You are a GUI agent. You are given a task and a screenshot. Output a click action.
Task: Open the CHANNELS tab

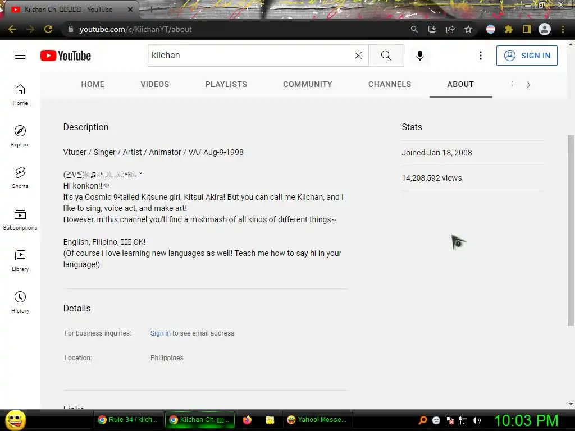390,84
